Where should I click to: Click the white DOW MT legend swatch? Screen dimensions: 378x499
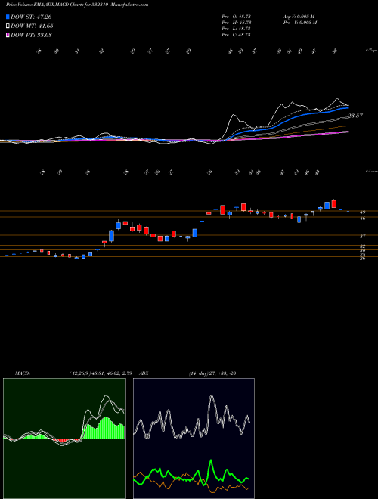tap(8, 26)
